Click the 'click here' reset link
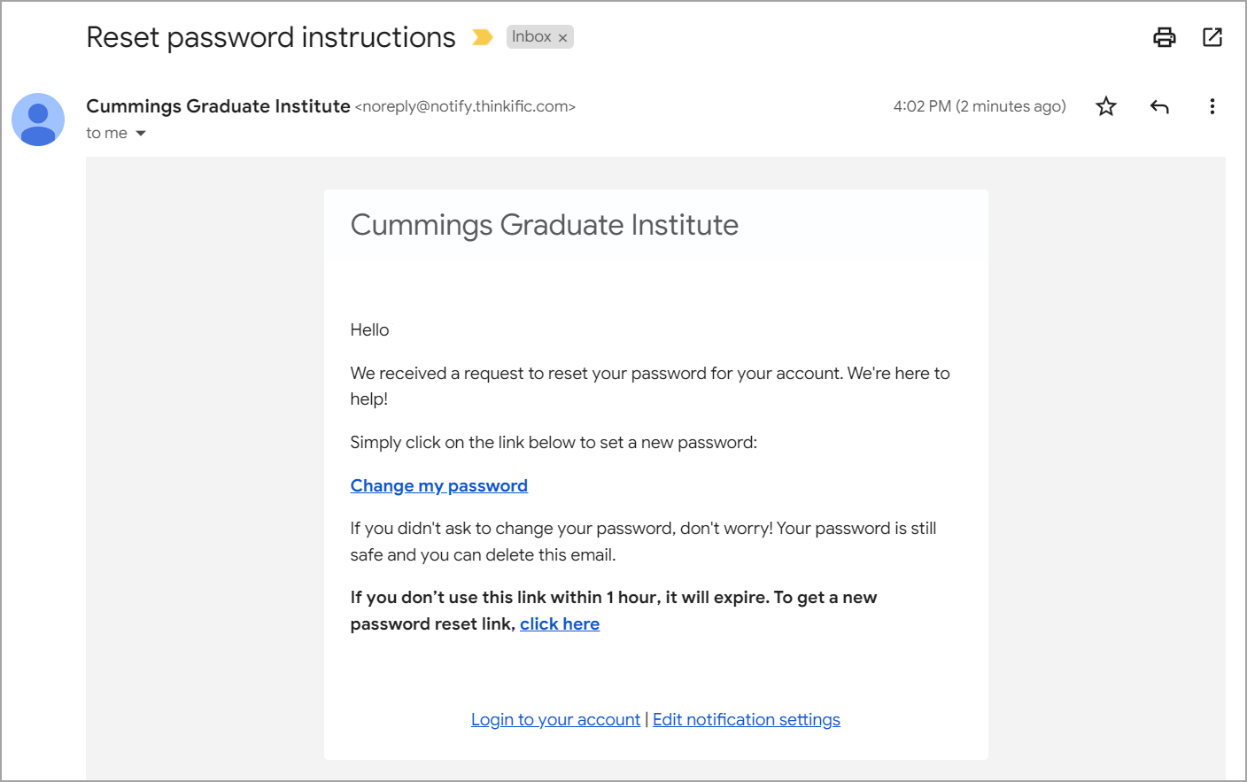This screenshot has width=1247, height=782. [559, 623]
